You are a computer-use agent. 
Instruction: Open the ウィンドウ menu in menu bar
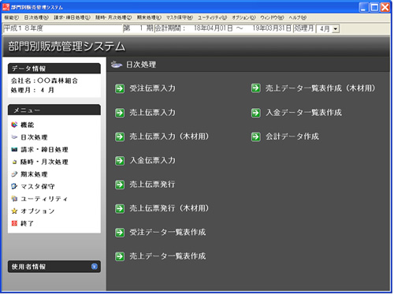tap(272, 17)
